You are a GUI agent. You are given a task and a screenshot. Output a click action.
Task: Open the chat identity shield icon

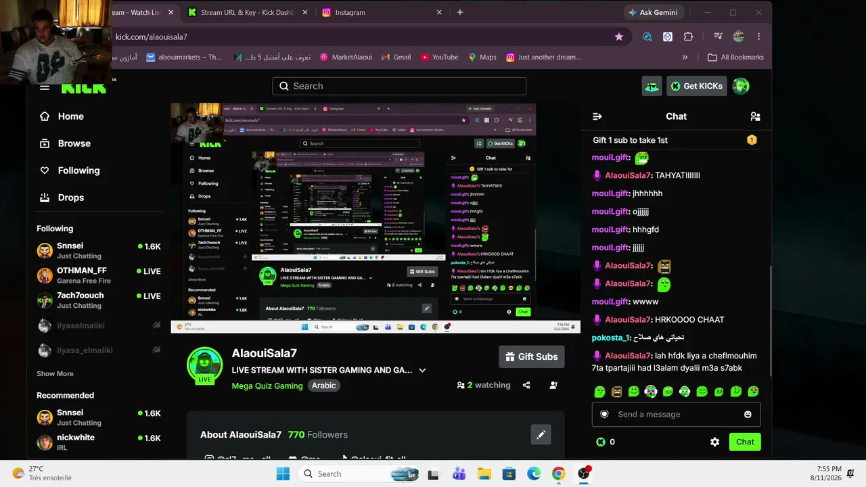pos(604,414)
